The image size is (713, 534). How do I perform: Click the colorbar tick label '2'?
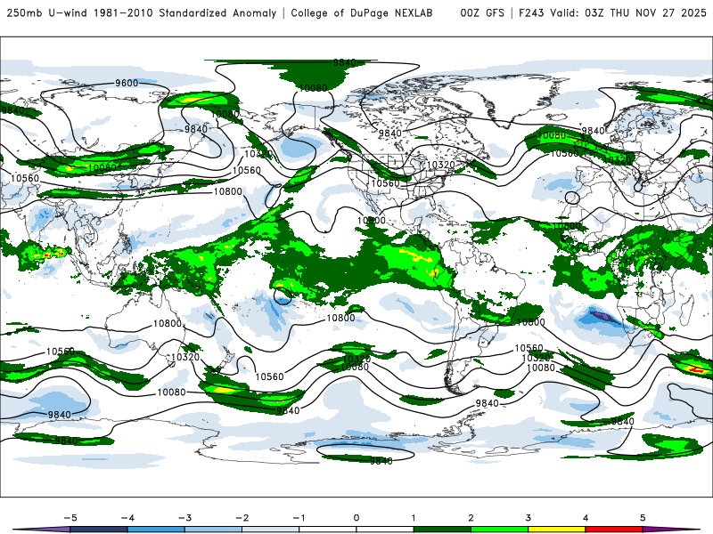click(471, 518)
